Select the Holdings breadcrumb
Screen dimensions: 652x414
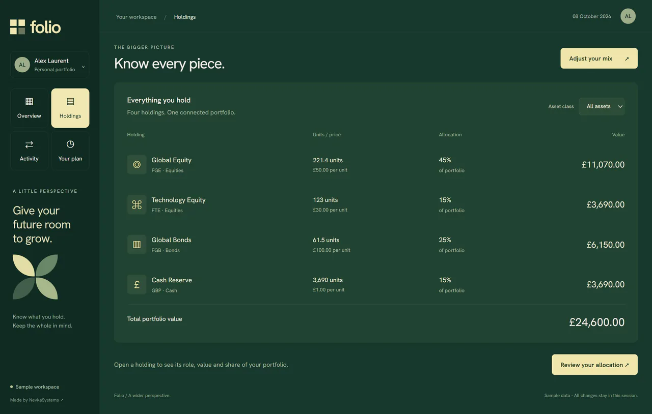(185, 17)
